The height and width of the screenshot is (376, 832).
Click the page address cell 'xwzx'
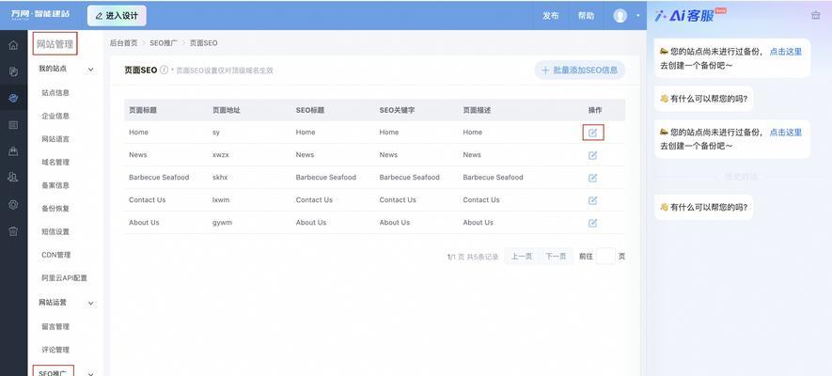point(220,155)
